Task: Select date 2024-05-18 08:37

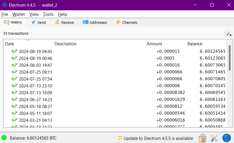Action: (35, 106)
